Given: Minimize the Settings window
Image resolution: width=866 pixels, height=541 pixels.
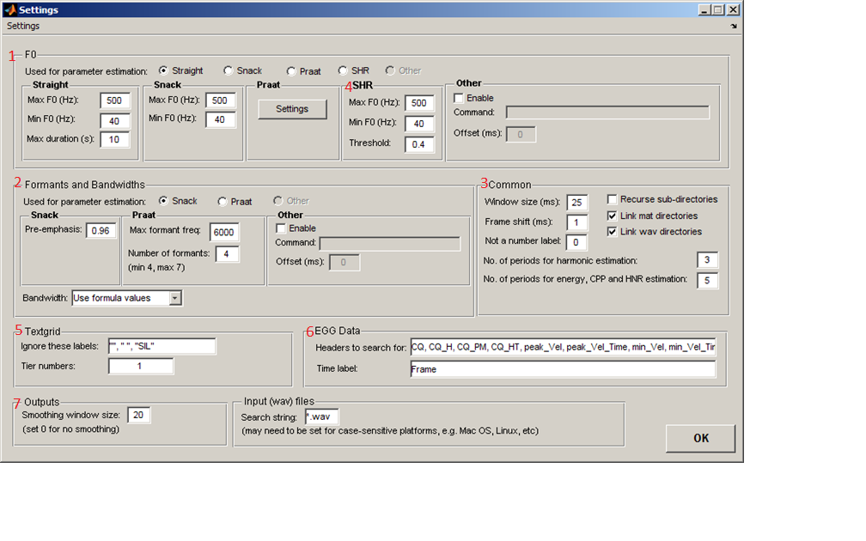Looking at the screenshot, I should tap(704, 9).
